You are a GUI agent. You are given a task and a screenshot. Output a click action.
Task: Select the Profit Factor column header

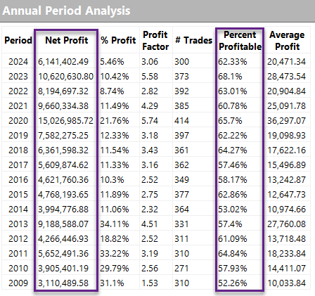[155, 41]
